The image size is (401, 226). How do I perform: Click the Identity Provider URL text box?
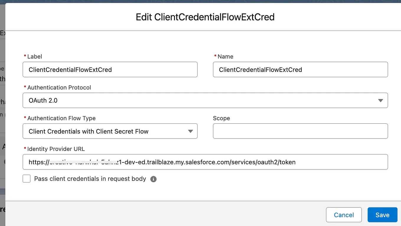click(x=205, y=162)
